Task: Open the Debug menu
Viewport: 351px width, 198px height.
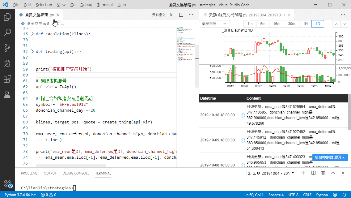Action: coord(87,5)
